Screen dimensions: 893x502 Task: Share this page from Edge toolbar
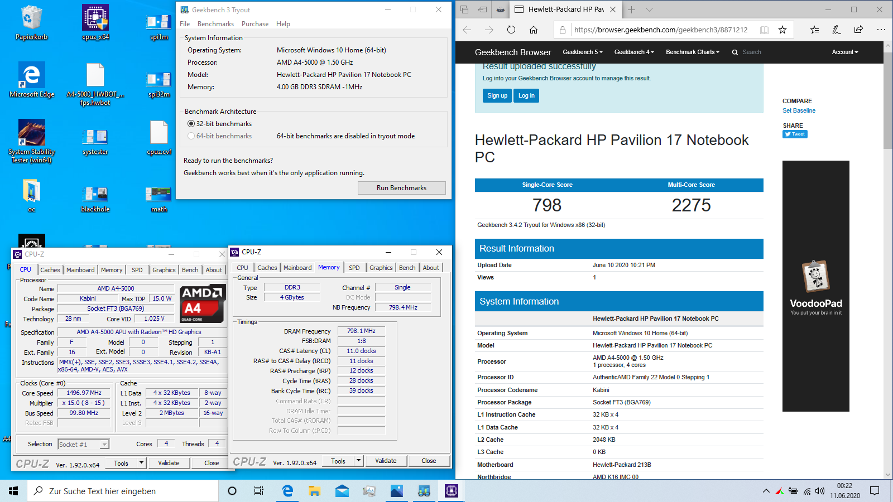[x=858, y=30]
